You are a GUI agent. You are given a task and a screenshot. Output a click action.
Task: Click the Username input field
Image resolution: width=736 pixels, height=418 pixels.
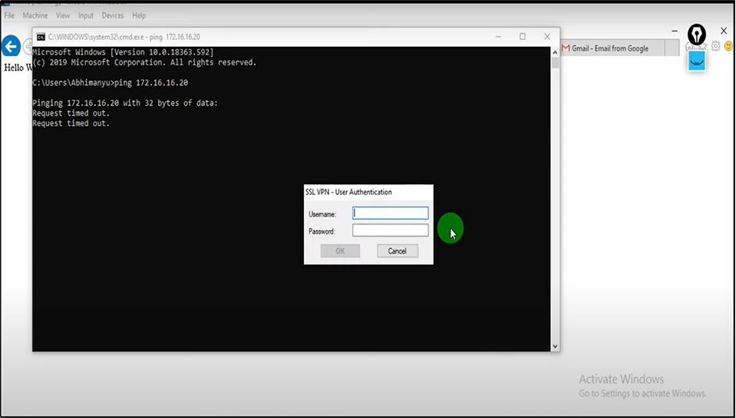click(390, 213)
